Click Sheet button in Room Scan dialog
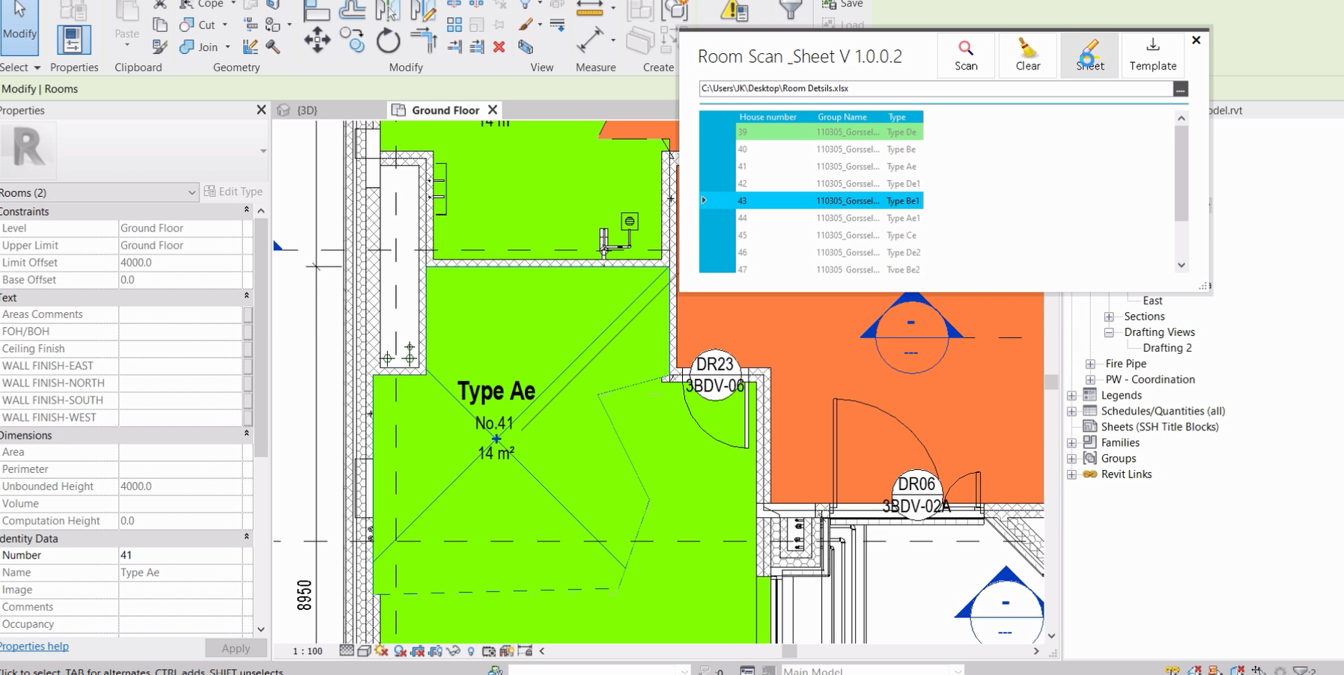This screenshot has width=1344, height=675. tap(1090, 55)
